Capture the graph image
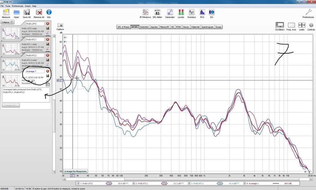This screenshot has height=190, width=316. [x=60, y=27]
